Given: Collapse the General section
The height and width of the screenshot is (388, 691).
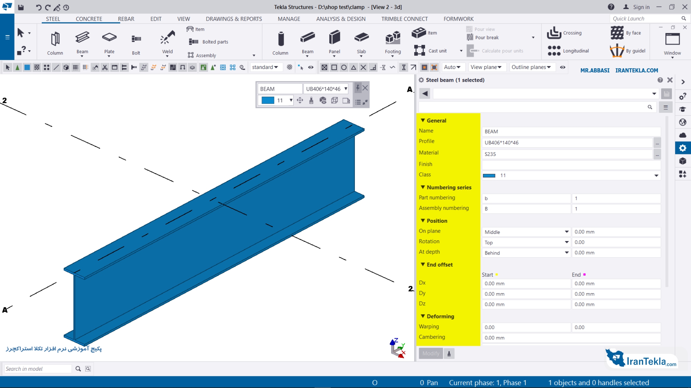Looking at the screenshot, I should tap(423, 120).
